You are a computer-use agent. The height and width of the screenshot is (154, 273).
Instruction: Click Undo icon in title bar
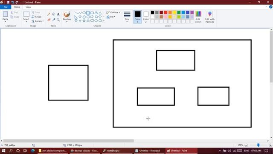tap(12, 2)
